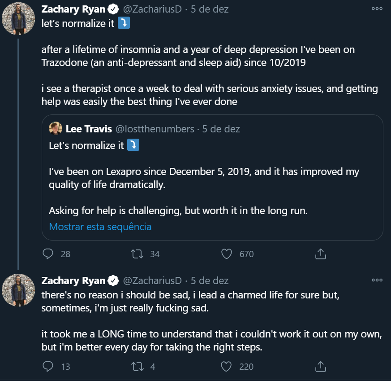Click the verified badge on second tweet

coord(114,281)
